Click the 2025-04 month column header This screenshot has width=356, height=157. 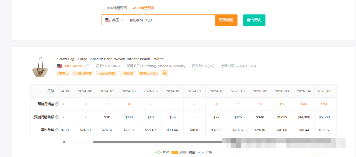pos(304,91)
